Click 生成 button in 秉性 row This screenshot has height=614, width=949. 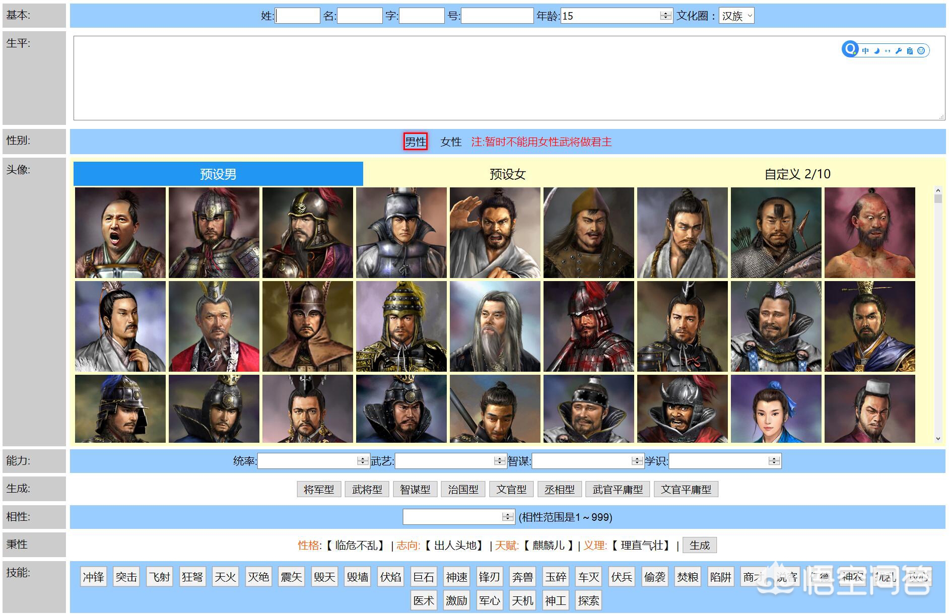tap(700, 545)
